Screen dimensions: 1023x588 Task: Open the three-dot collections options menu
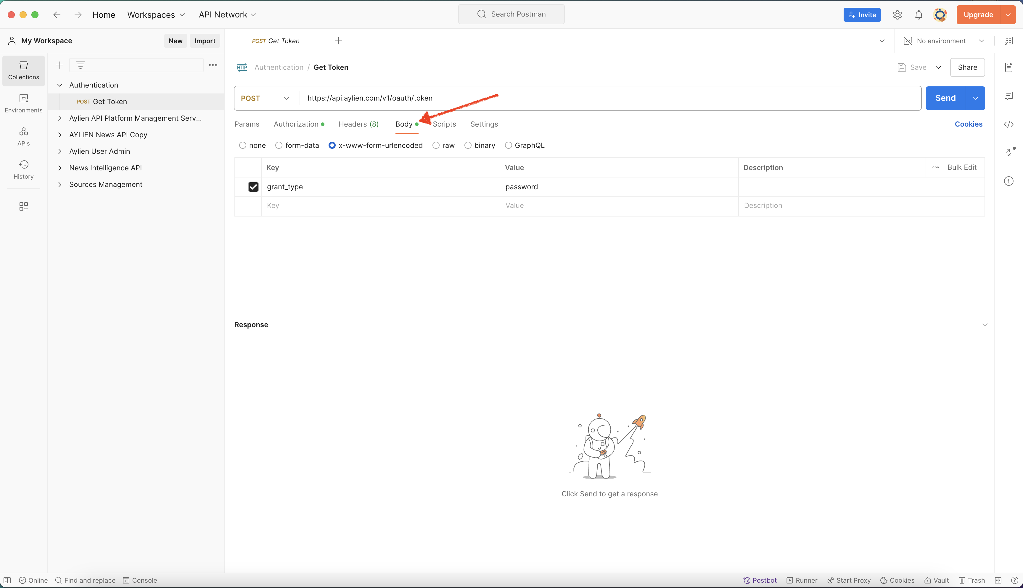coord(213,65)
